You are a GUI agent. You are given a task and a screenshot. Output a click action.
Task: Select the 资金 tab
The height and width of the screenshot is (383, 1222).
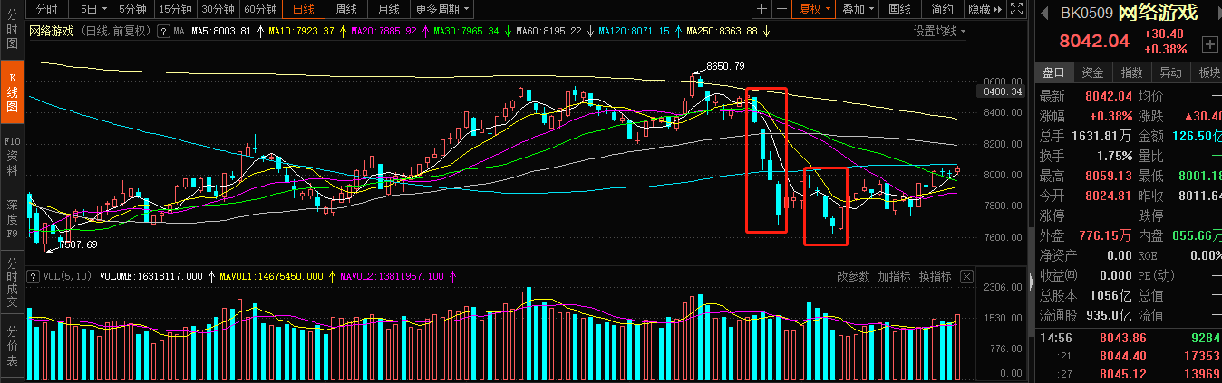(1092, 72)
